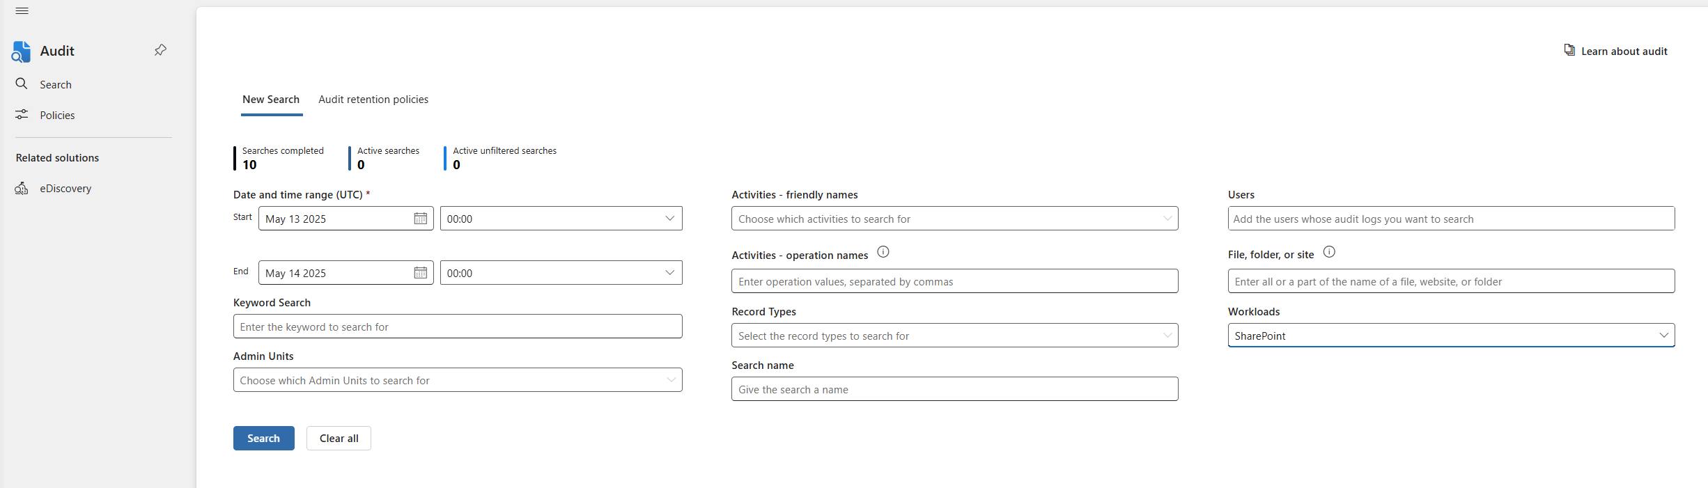Open the start date calendar picker icon
1708x488 pixels.
click(421, 219)
